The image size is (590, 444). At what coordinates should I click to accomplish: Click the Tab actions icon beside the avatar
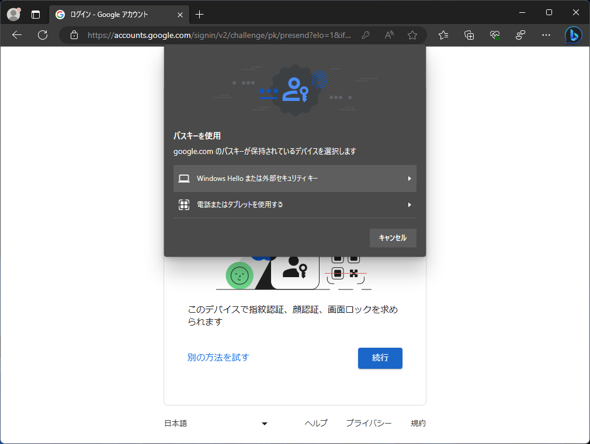(x=36, y=14)
